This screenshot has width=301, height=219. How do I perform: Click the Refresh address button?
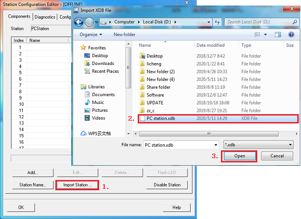click(x=217, y=22)
